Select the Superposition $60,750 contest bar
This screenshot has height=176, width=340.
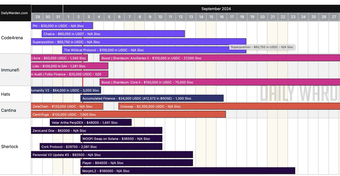[139, 42]
